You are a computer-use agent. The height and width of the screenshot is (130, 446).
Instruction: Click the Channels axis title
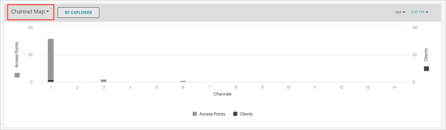[223, 94]
